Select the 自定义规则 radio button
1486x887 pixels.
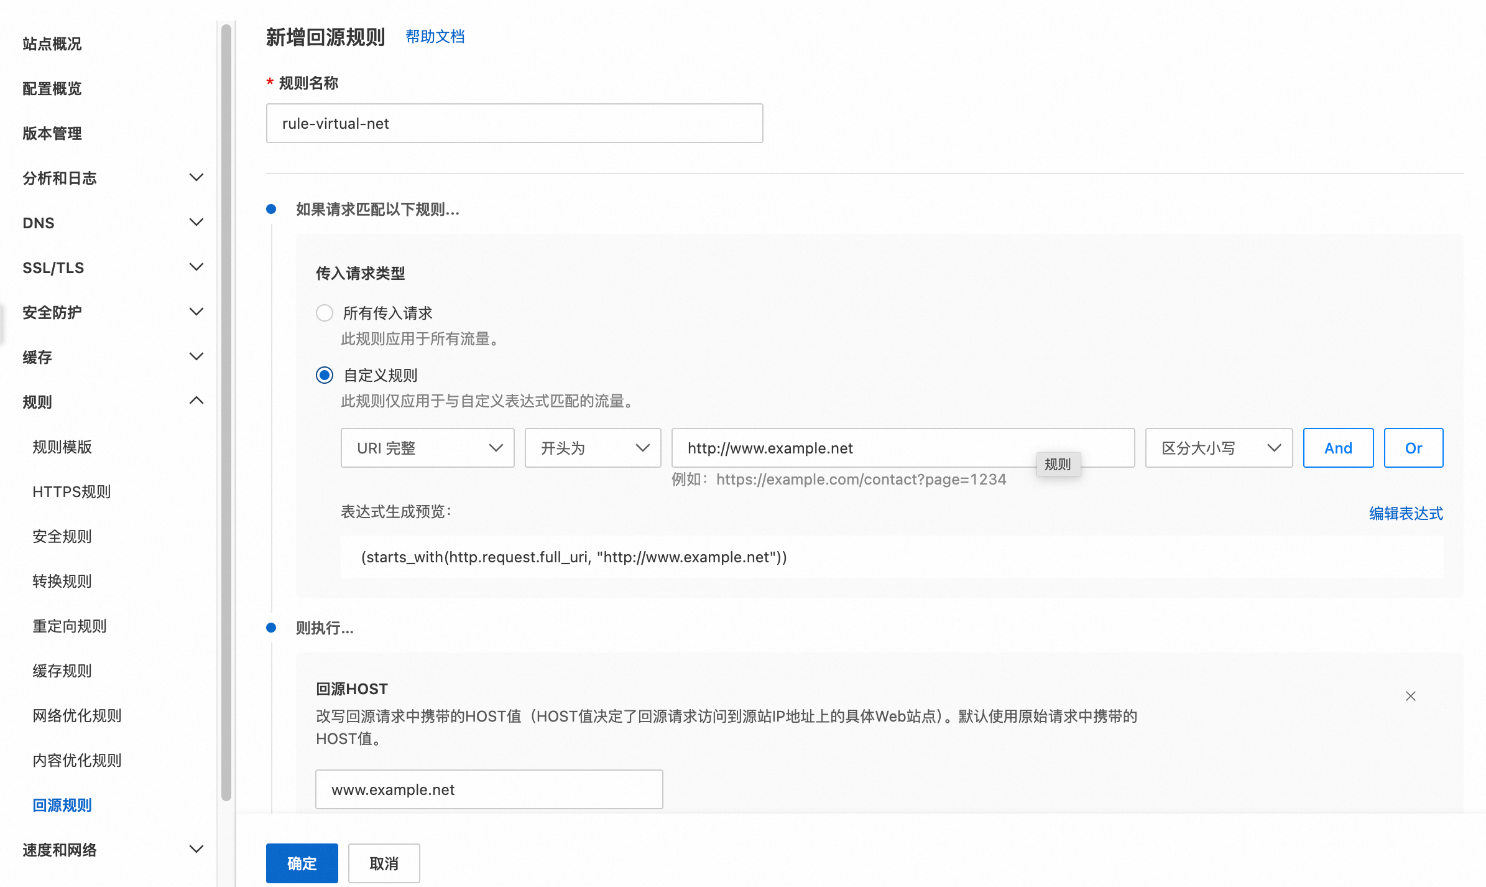[x=325, y=375]
